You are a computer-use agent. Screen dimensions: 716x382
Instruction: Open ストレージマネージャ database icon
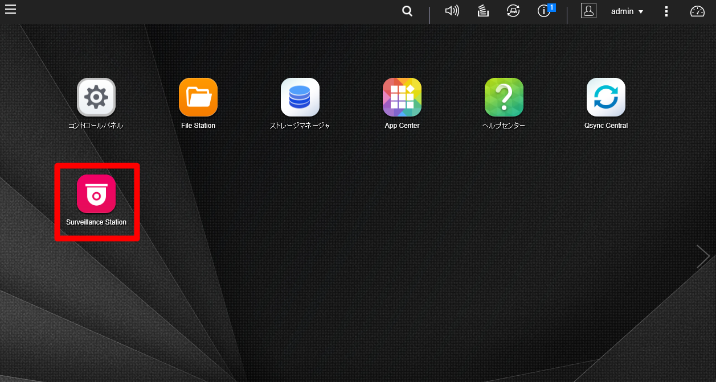(x=300, y=97)
